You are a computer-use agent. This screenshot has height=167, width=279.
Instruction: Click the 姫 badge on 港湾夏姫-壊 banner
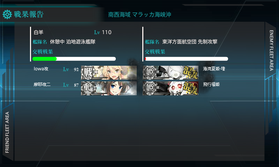pos(150,72)
